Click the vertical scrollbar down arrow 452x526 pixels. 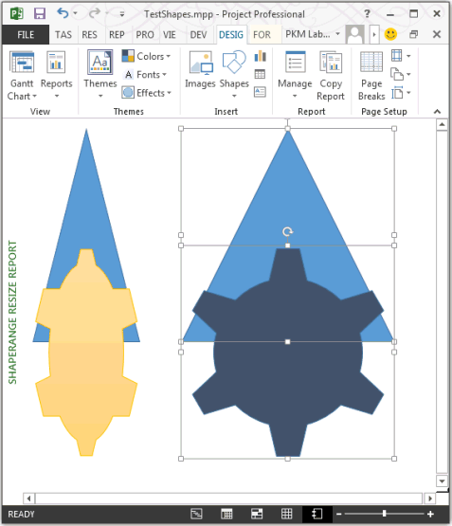442,481
